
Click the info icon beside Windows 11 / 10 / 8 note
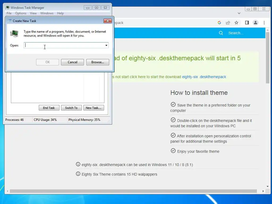(x=78, y=164)
